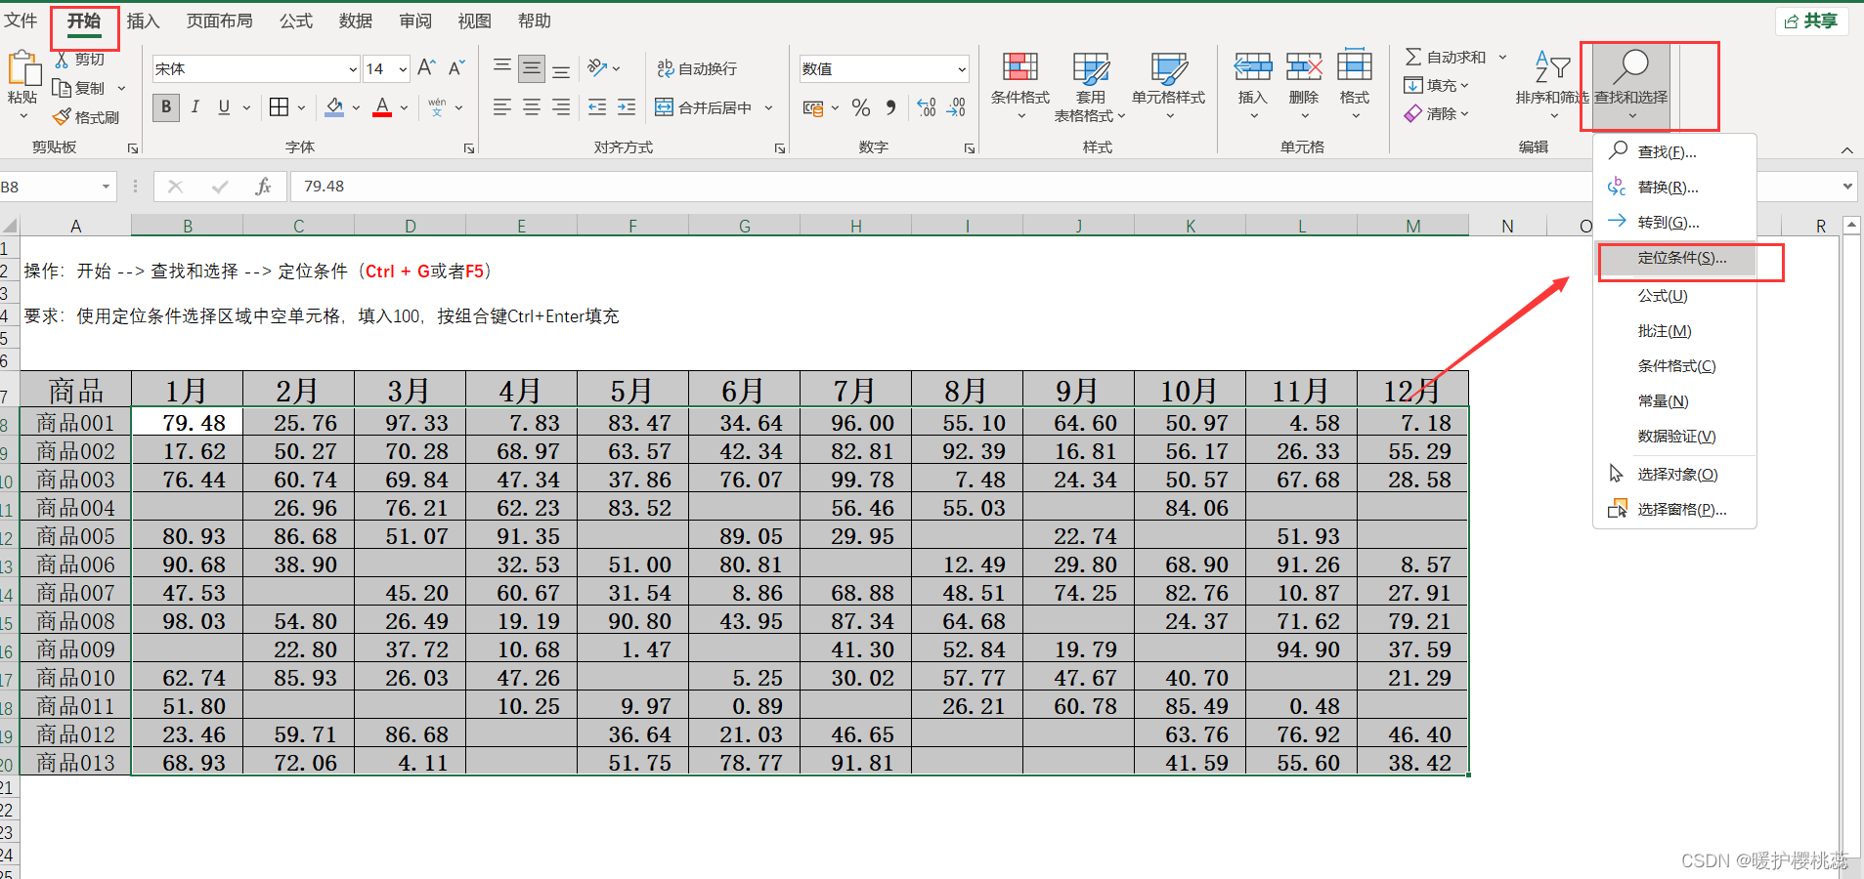Click the Insert Function fx icon
Image resolution: width=1864 pixels, height=879 pixels.
[x=263, y=187]
